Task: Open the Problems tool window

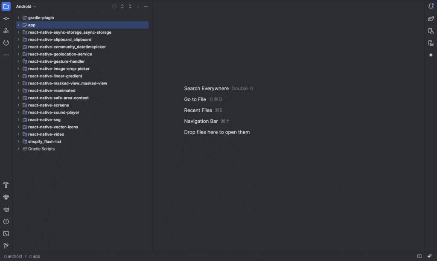Action: [6, 222]
